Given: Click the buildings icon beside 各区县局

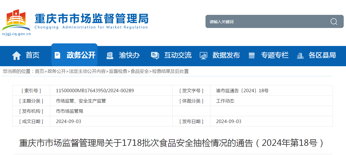Looking at the screenshot, I should pos(300,55).
